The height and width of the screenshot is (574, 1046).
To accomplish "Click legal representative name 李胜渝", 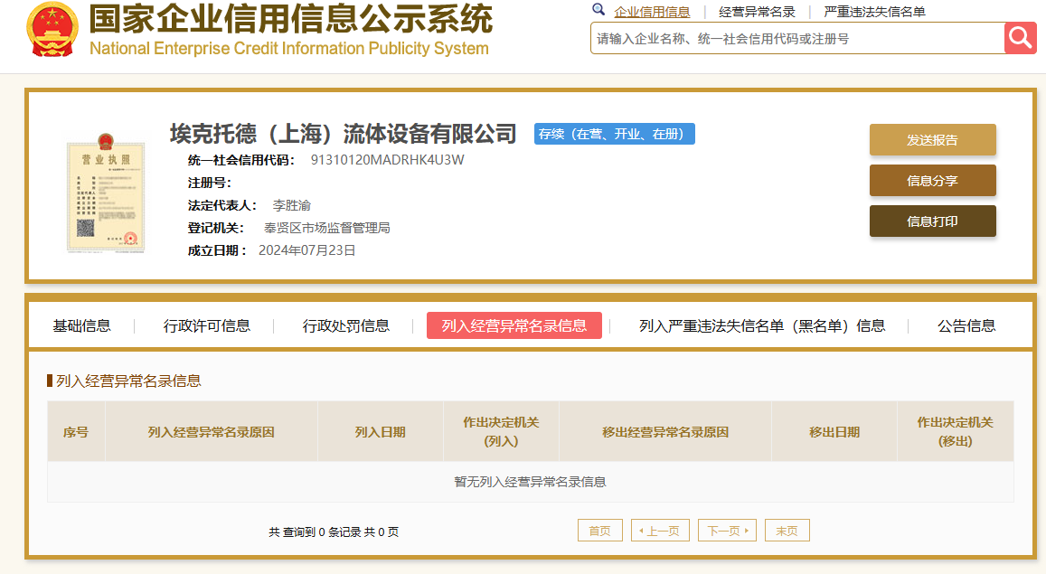I will [291, 205].
